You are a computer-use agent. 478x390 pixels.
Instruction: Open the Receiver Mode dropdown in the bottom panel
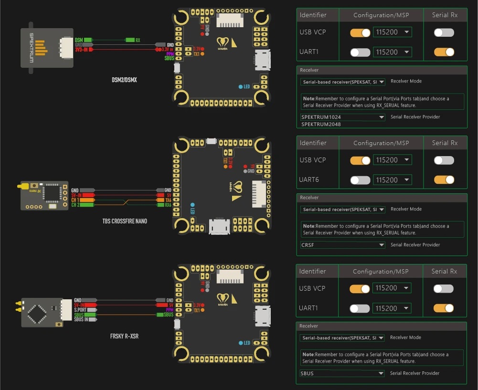pyautogui.click(x=342, y=337)
